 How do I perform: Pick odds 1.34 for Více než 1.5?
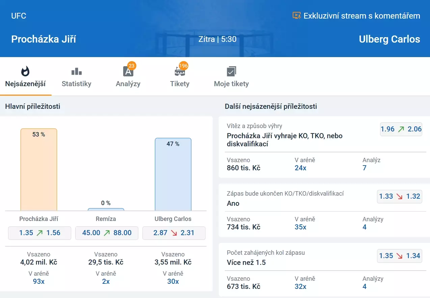pyautogui.click(x=400, y=256)
